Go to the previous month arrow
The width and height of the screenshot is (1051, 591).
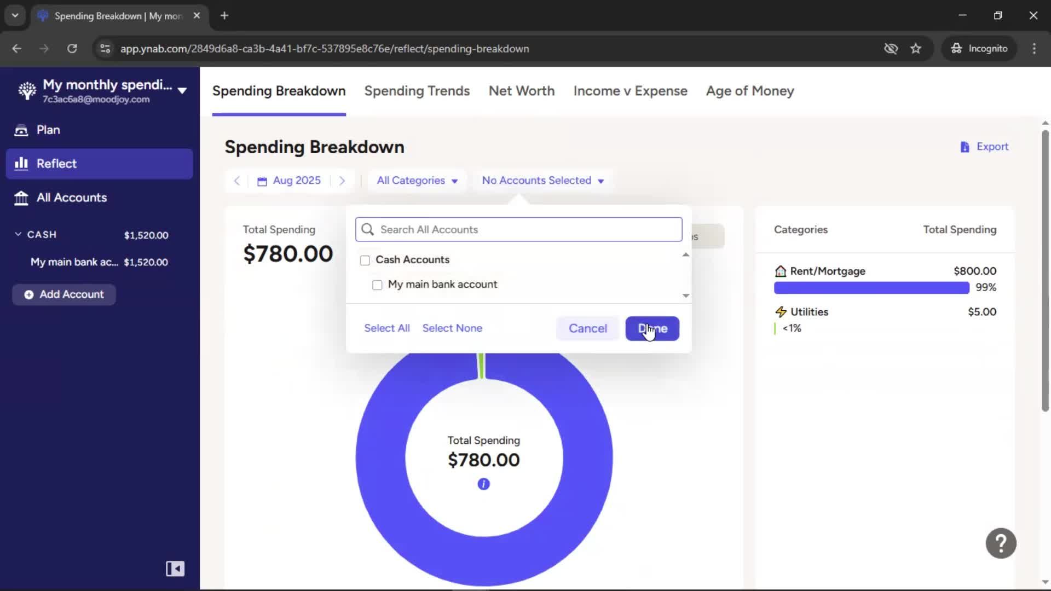click(236, 181)
